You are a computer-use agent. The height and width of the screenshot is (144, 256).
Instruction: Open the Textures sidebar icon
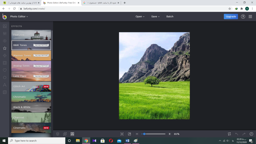(x=5, y=92)
